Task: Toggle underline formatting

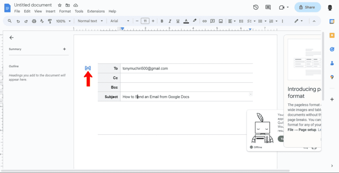Action: (x=178, y=21)
